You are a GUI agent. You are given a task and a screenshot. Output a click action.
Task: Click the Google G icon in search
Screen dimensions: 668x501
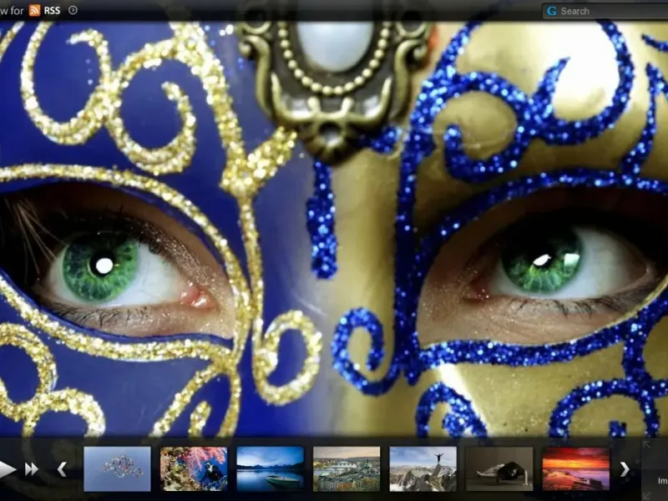(552, 11)
